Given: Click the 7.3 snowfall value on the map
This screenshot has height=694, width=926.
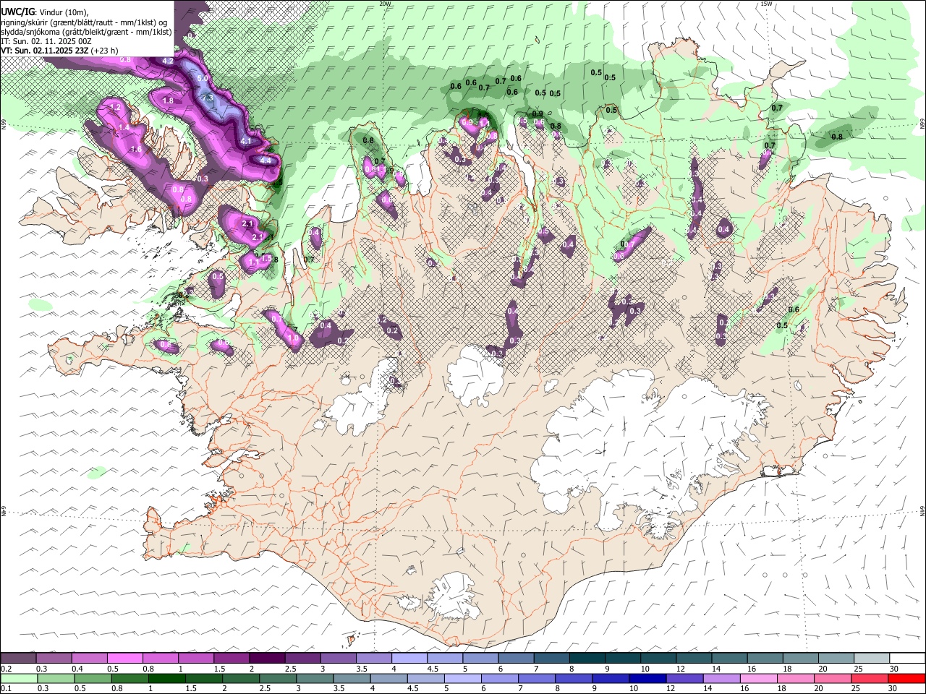Looking at the screenshot, I should click(208, 97).
